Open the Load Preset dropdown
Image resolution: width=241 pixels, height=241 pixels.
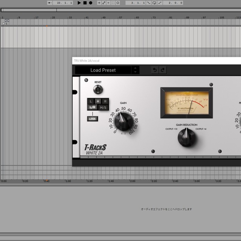tap(103, 70)
